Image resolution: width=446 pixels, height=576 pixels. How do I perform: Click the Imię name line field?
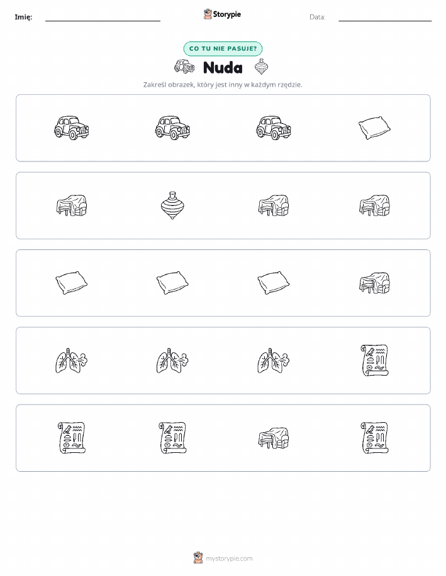pos(103,18)
